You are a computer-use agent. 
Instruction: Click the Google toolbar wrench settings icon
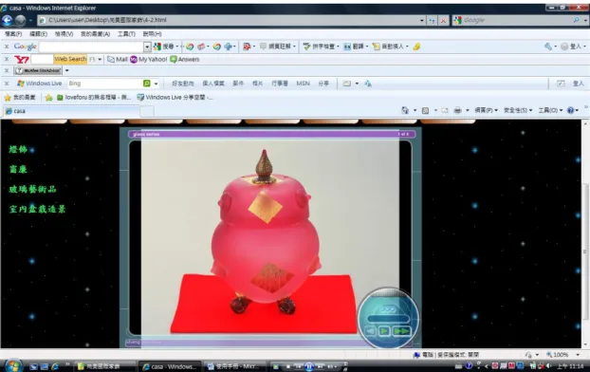[548, 46]
